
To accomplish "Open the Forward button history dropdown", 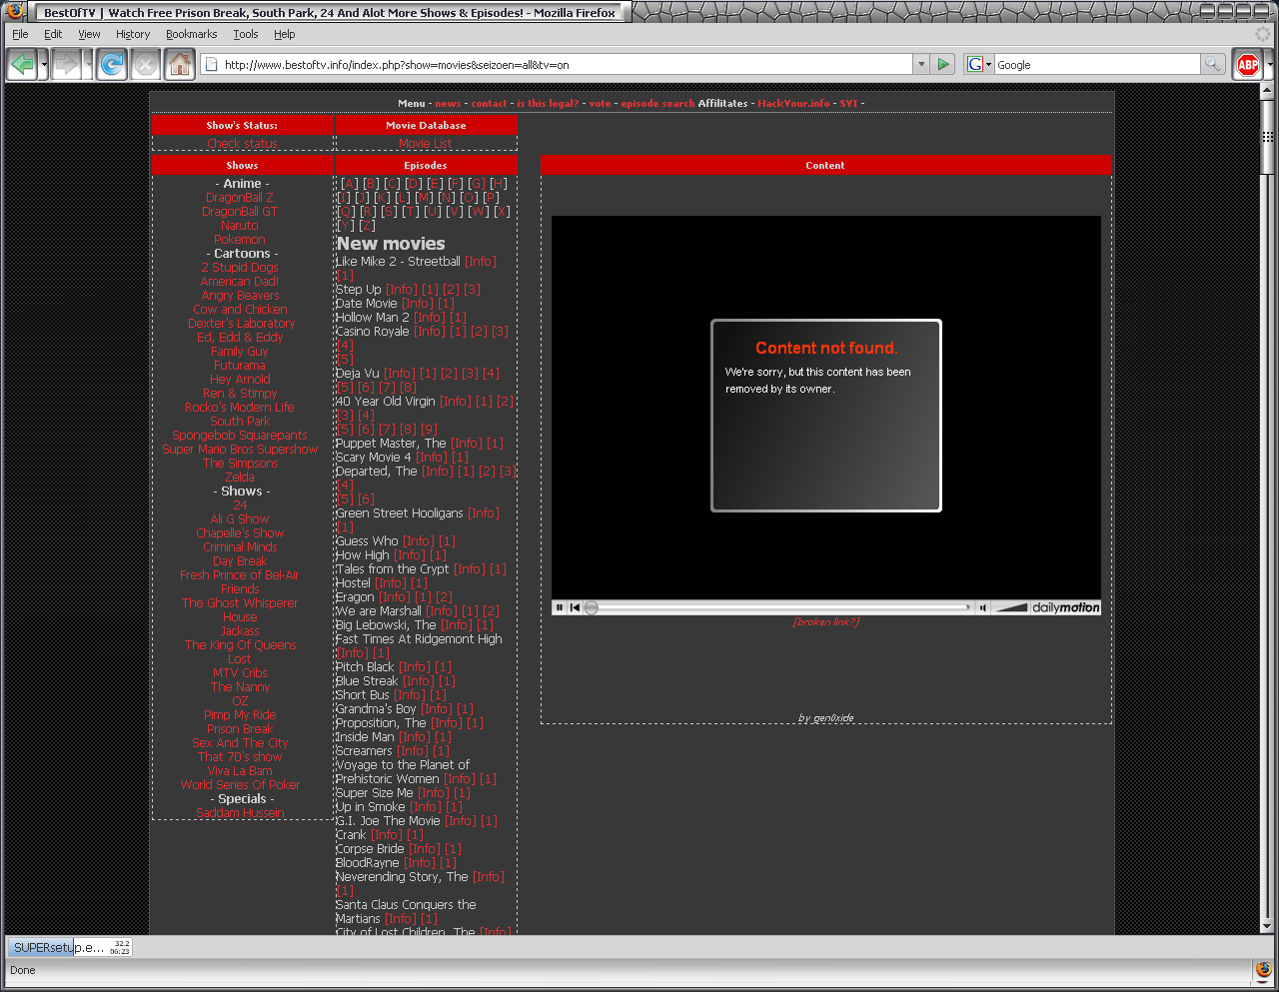I will tap(87, 65).
